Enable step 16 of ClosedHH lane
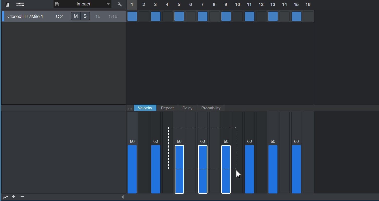The height and width of the screenshot is (201, 379). [308, 16]
